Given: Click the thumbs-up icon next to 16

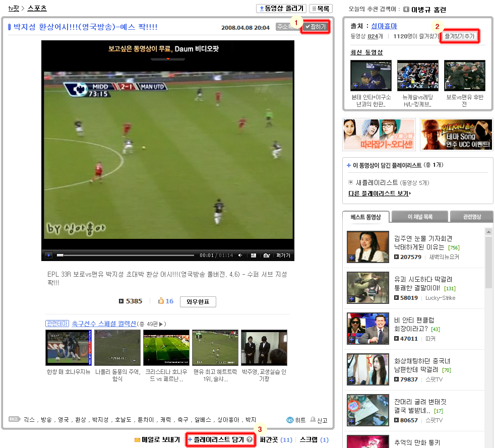Looking at the screenshot, I should point(161,301).
